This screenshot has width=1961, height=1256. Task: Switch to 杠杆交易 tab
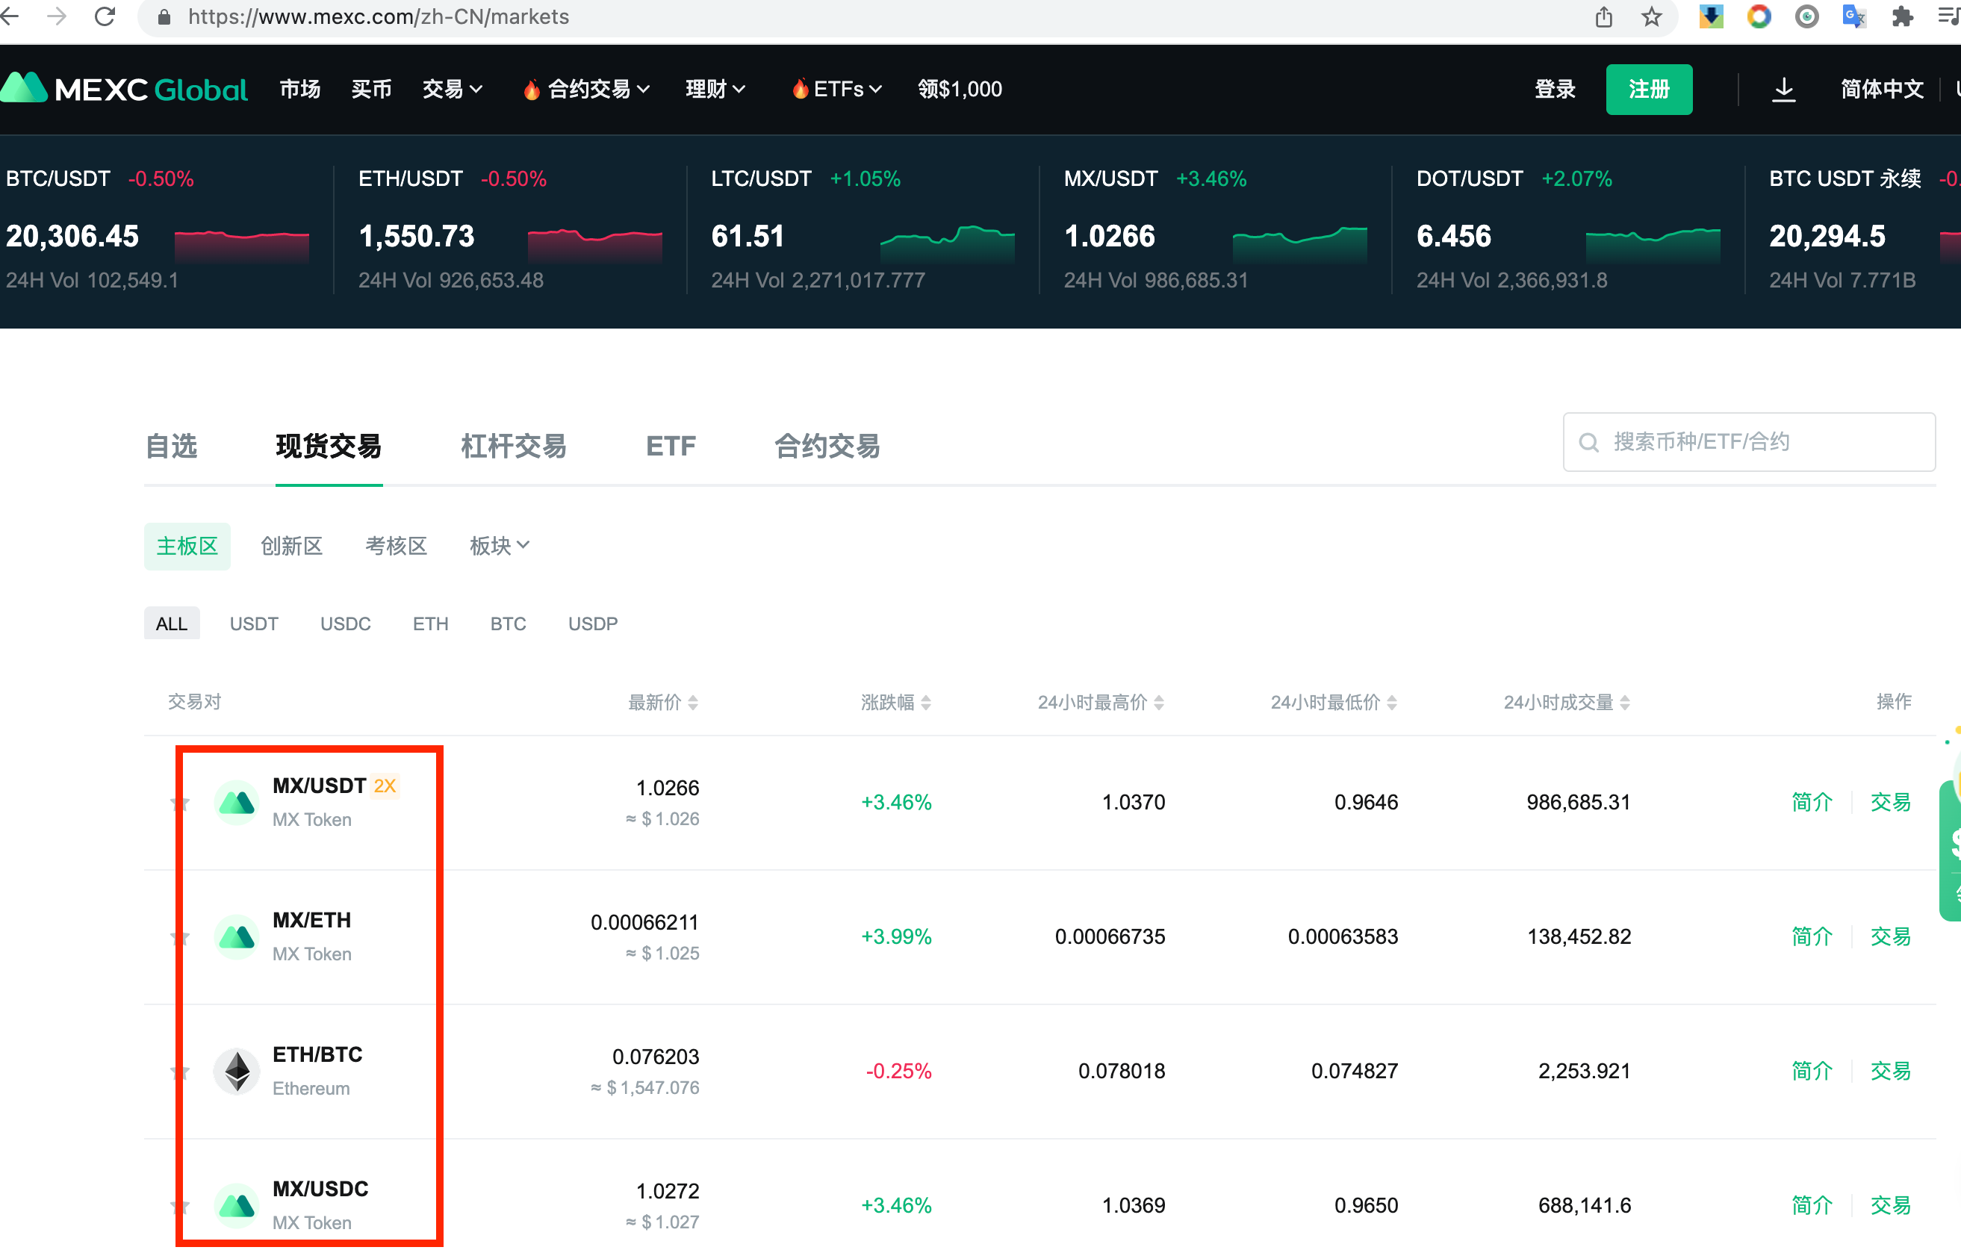(x=513, y=446)
